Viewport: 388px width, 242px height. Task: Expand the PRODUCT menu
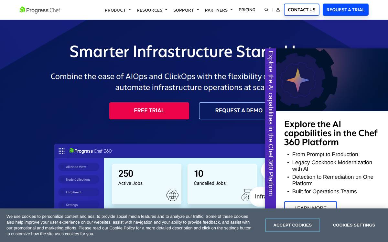(118, 10)
